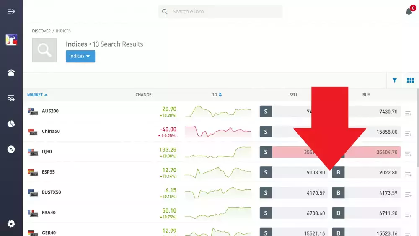Click DJ30 flag icon
The image size is (419, 236).
pyautogui.click(x=33, y=152)
